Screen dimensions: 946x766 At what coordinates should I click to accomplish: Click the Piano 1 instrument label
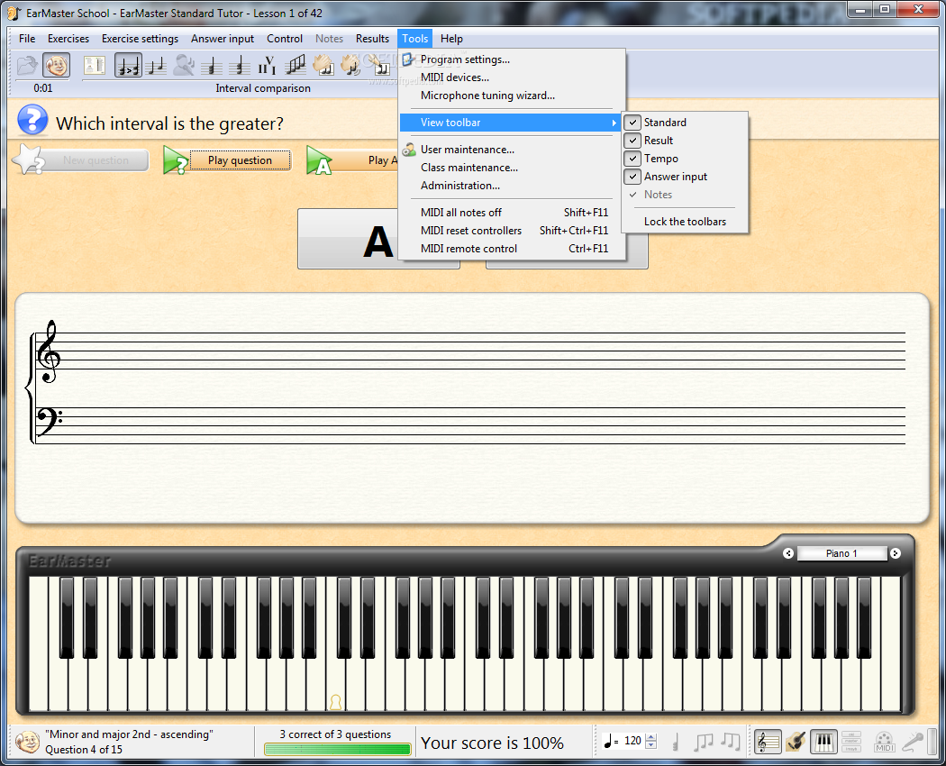(841, 553)
